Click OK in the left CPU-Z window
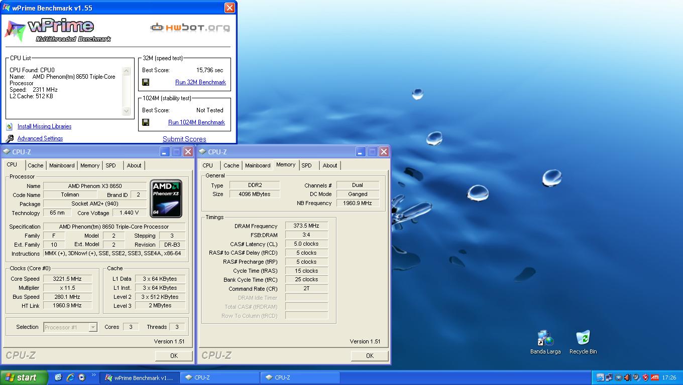This screenshot has width=683, height=385. (174, 355)
